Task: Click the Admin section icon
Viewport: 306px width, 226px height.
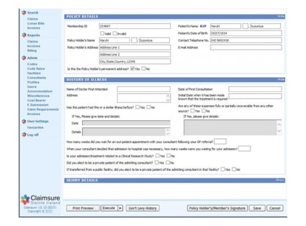Action: [24, 58]
